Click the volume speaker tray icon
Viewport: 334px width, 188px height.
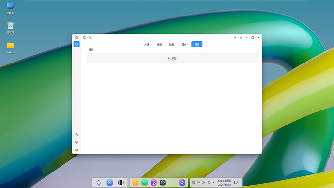213,183
